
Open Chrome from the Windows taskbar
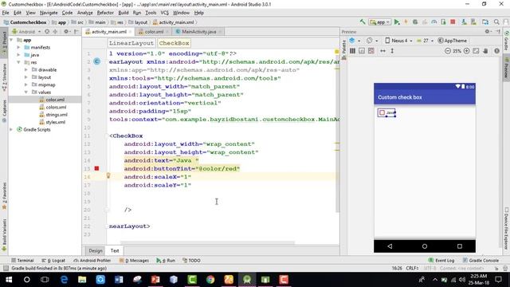point(210,280)
